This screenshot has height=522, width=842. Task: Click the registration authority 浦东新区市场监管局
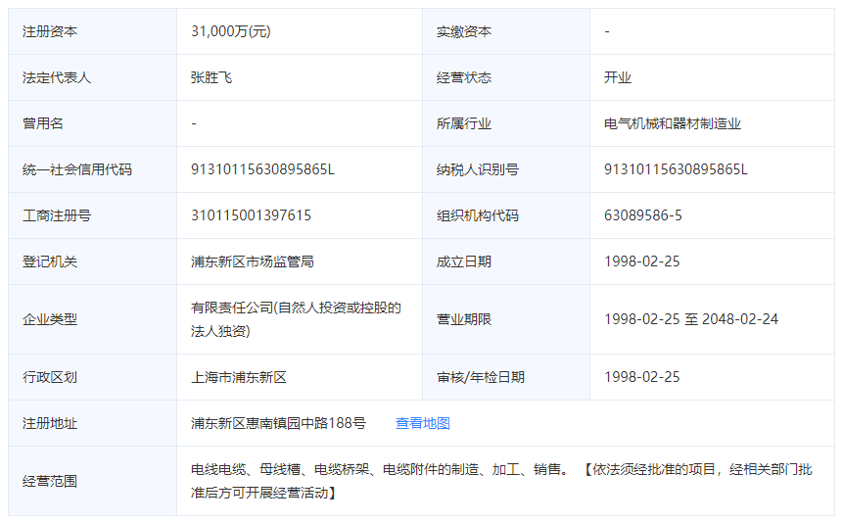pyautogui.click(x=253, y=261)
